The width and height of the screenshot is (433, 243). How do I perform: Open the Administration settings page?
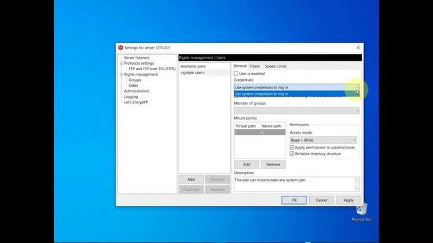(x=137, y=91)
